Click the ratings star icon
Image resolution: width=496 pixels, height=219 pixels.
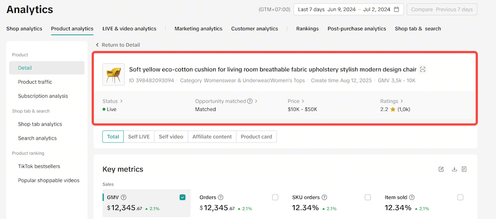[393, 110]
